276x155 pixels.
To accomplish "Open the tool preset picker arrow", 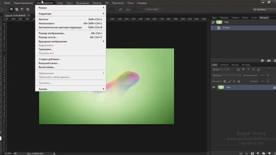I will click(x=6, y=9).
